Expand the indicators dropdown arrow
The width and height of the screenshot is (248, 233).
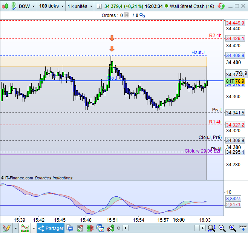pyautogui.click(x=34, y=228)
